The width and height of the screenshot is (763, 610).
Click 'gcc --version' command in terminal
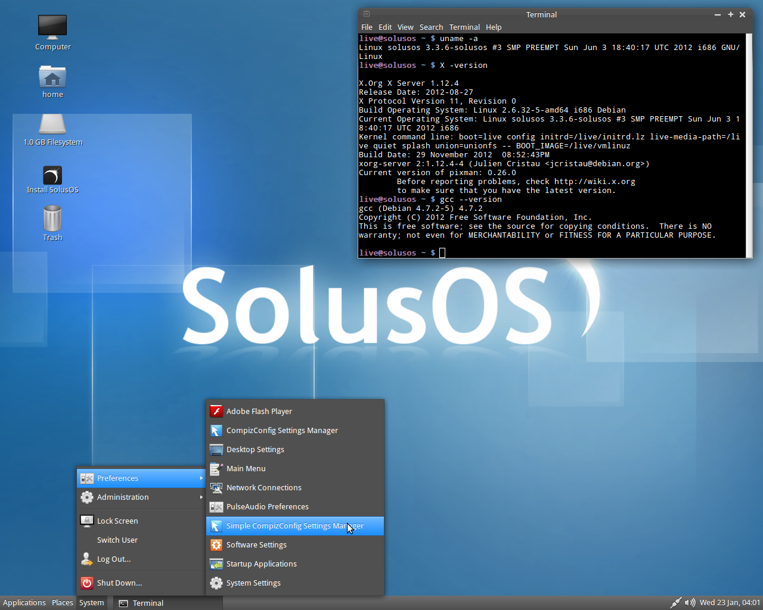click(471, 200)
